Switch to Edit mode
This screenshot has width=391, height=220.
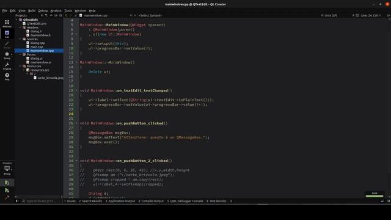[x=7, y=34]
